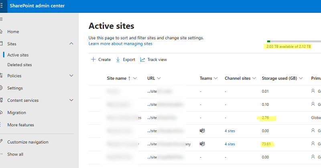Click the Home house icon
Screen dimensions: 321x168
tap(1, 32)
